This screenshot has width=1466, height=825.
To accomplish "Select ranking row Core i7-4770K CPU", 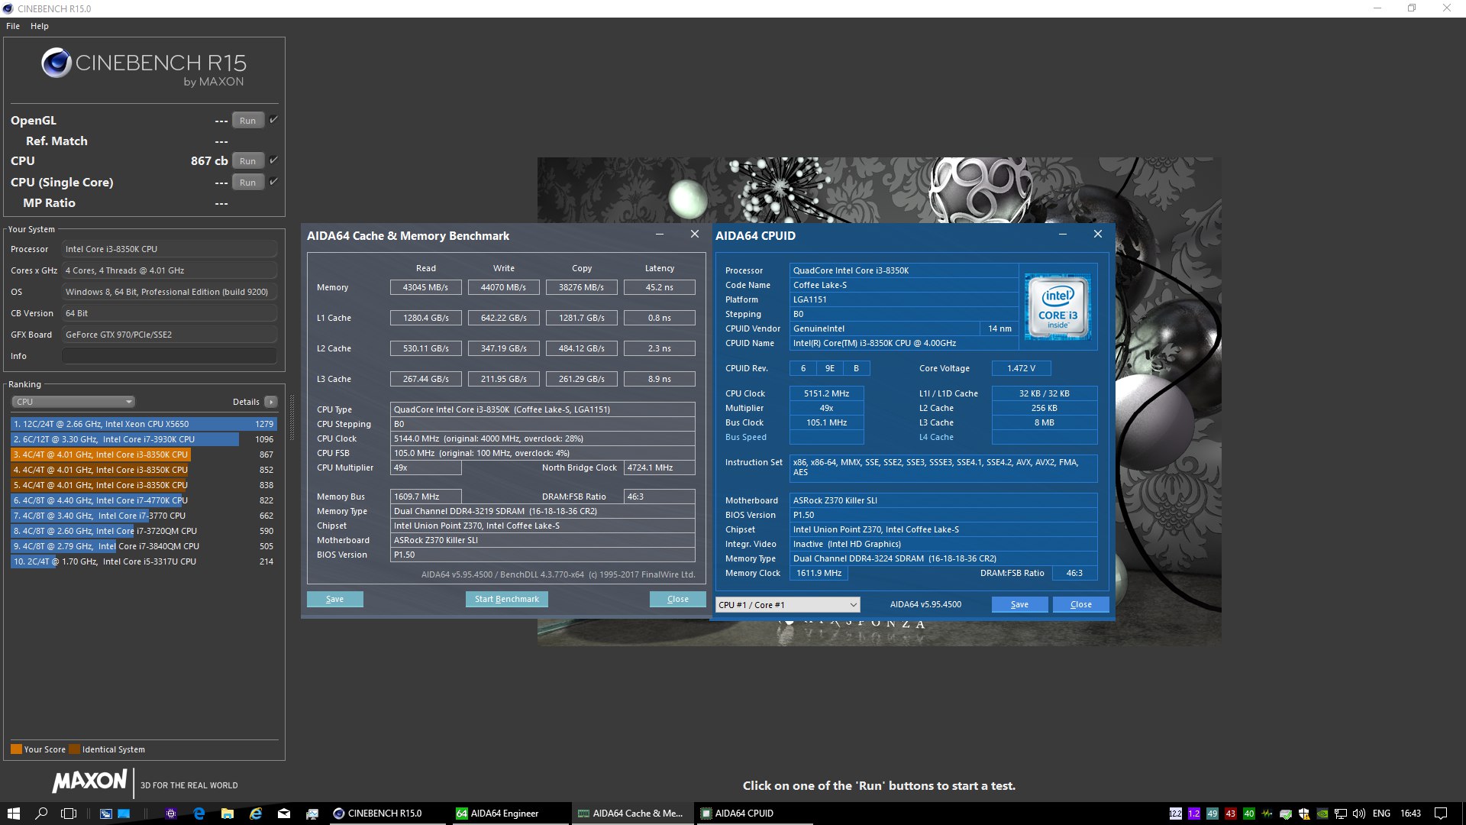I will pos(144,500).
